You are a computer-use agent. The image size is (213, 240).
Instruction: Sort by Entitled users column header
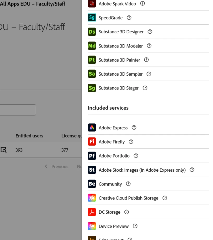pyautogui.click(x=29, y=136)
